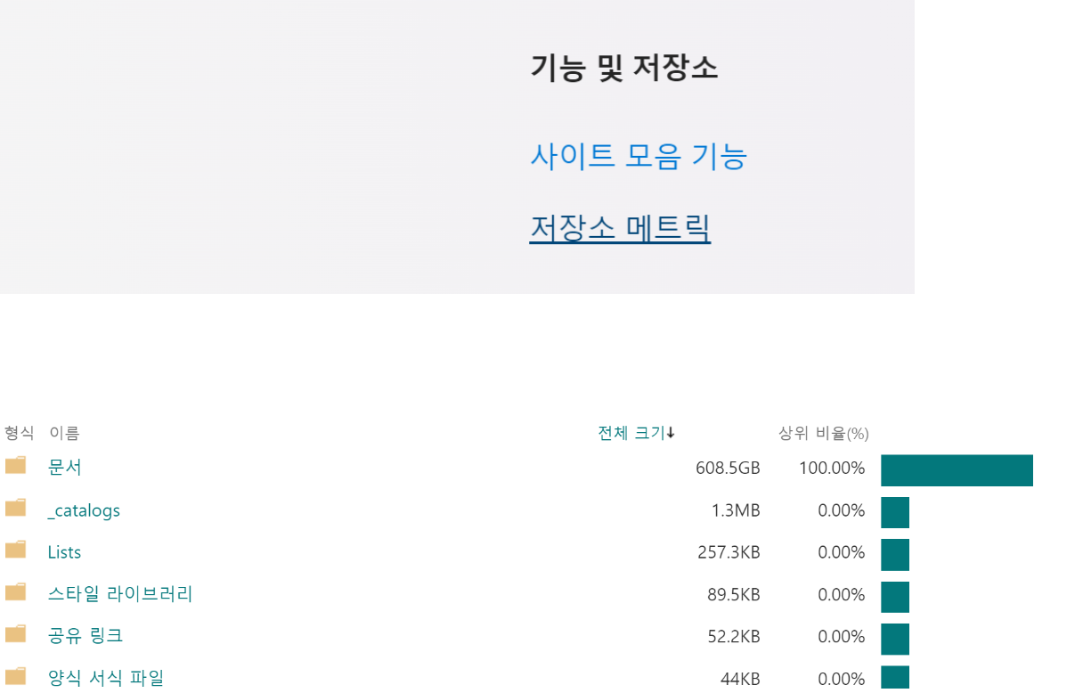This screenshot has width=1083, height=693.
Task: Click the 양식 서식 파일 folder icon
Action: [x=15, y=674]
